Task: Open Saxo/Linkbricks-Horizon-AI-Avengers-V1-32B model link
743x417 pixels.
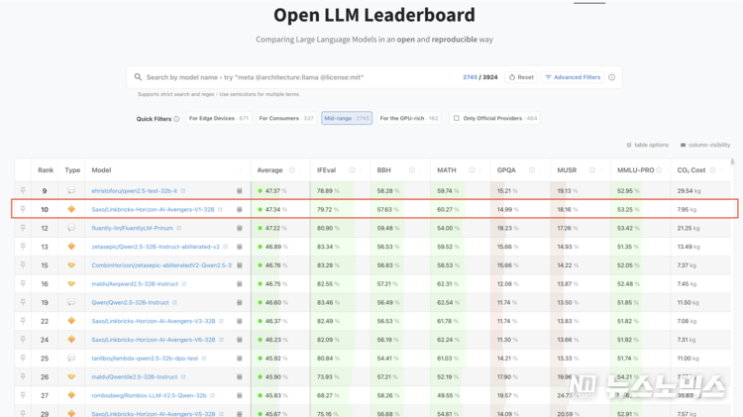Action: pyautogui.click(x=153, y=209)
